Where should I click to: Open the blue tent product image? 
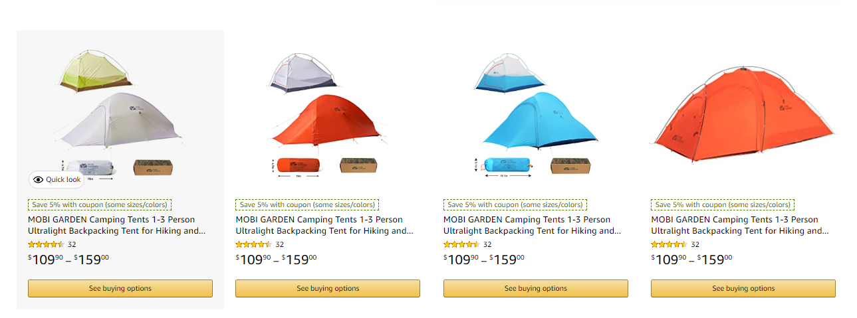coord(536,112)
